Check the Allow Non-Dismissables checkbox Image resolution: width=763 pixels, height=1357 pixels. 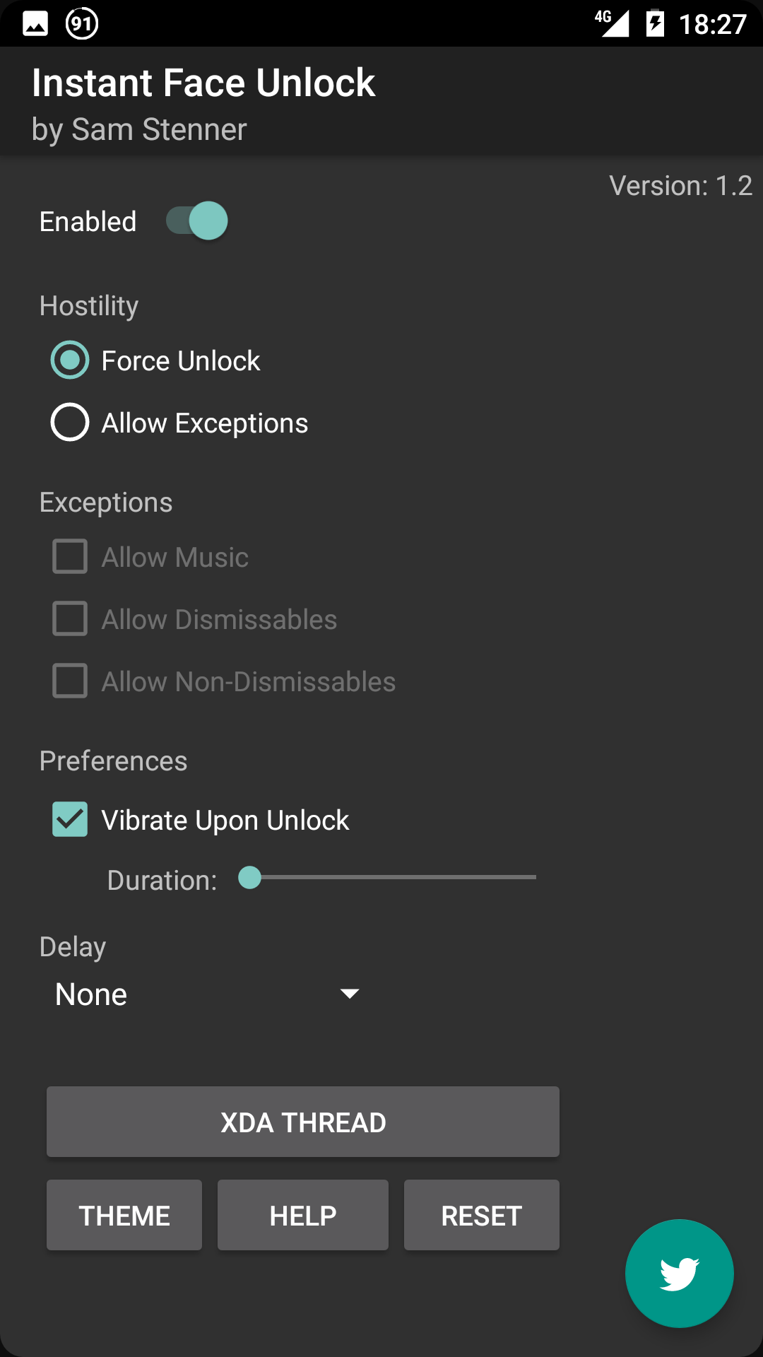70,681
